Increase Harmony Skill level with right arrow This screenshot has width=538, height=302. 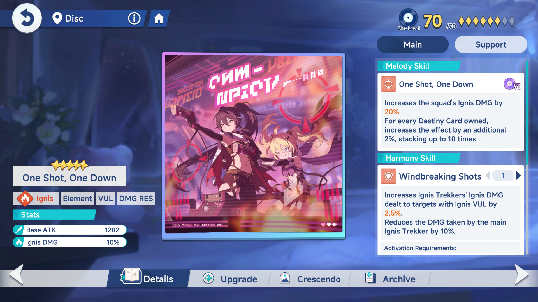tap(518, 176)
